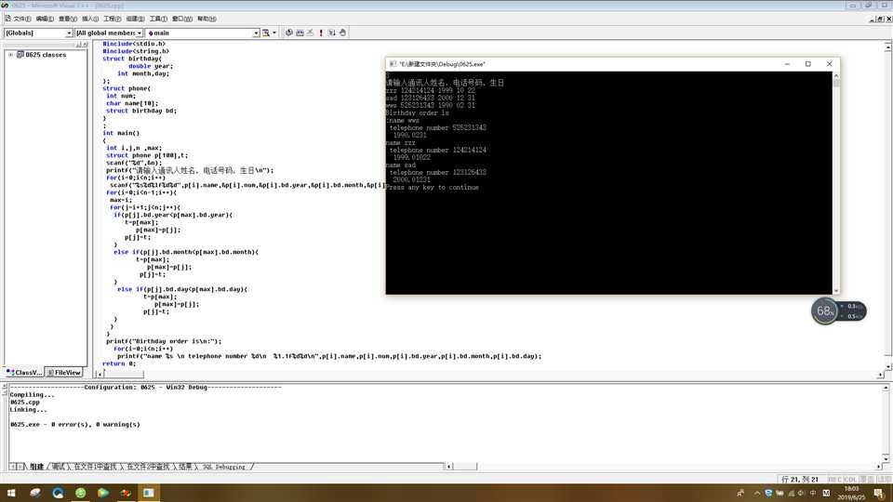Select the 调试 output tab
Viewport: 893px width, 502px height.
[x=59, y=467]
